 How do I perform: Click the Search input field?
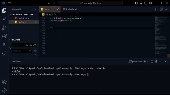tap(19, 45)
